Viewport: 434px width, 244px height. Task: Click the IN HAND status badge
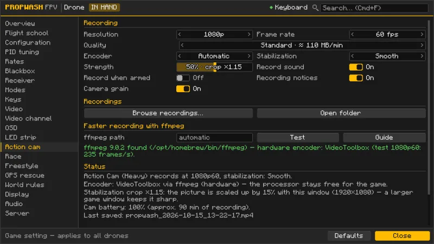(104, 8)
